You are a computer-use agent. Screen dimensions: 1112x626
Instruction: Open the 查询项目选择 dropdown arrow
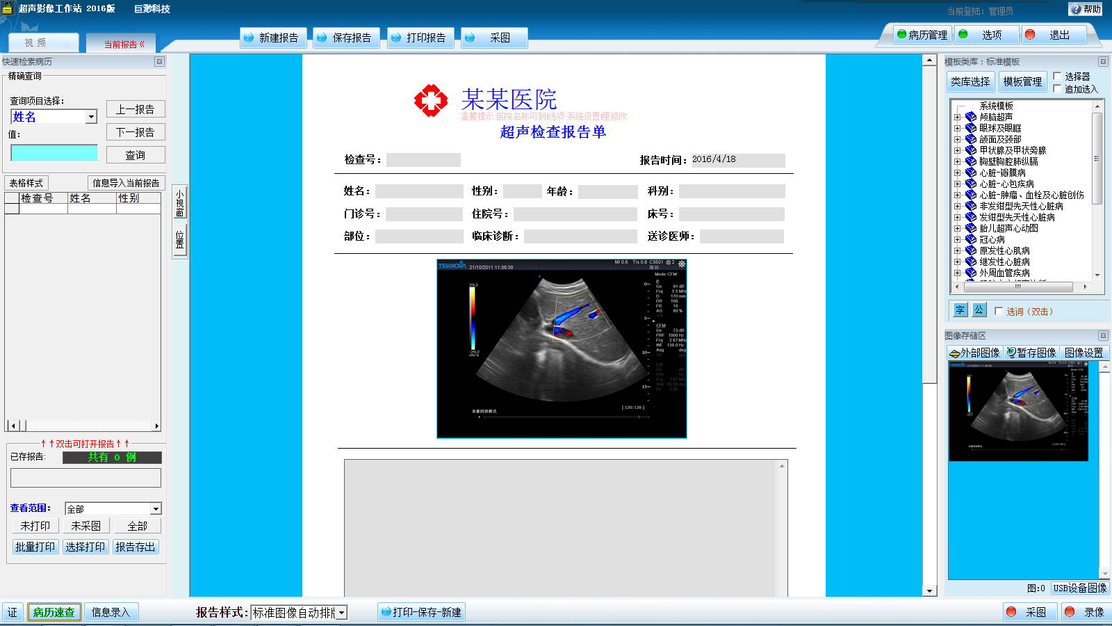tap(91, 117)
